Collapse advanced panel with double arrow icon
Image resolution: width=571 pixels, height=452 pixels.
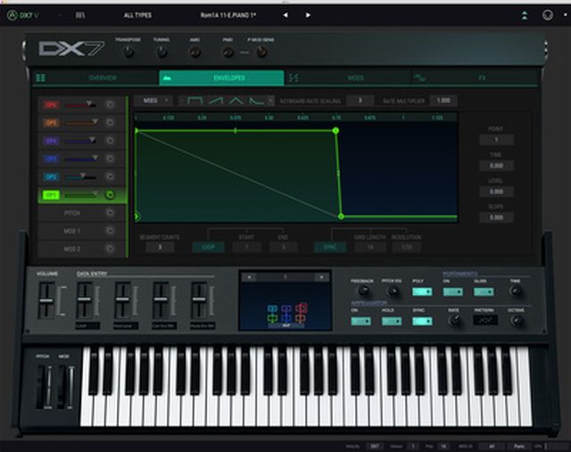(525, 15)
